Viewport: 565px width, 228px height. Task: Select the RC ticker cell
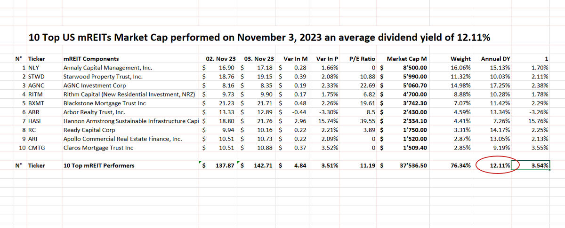coord(32,130)
